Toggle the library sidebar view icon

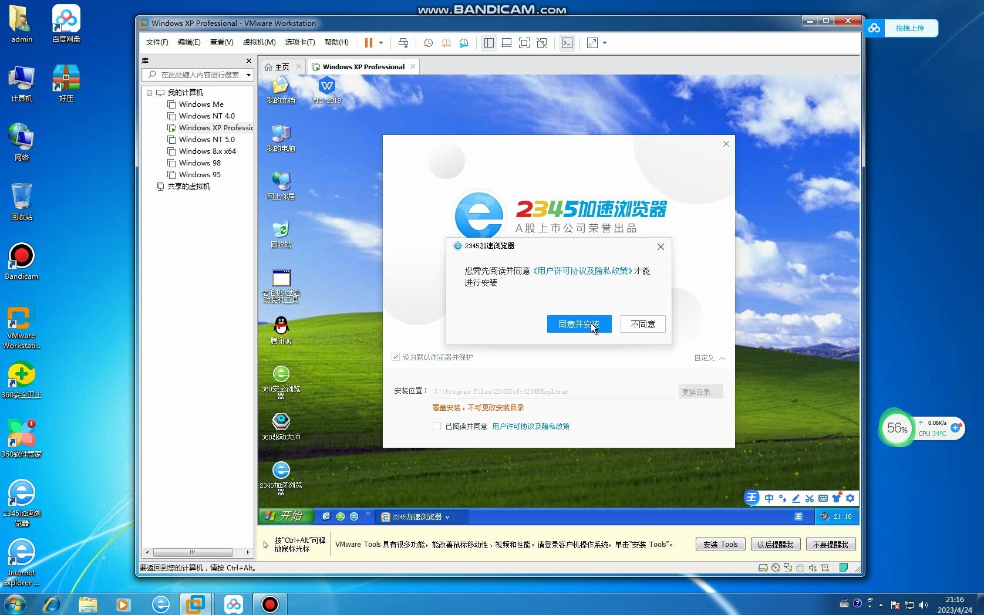[x=488, y=43]
